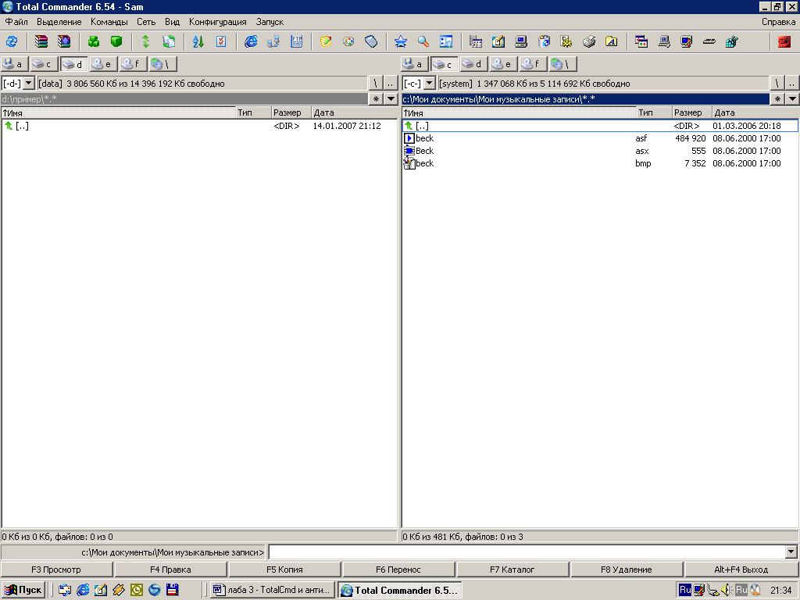Open right panel directory history arrow
The image size is (800, 600).
792,99
